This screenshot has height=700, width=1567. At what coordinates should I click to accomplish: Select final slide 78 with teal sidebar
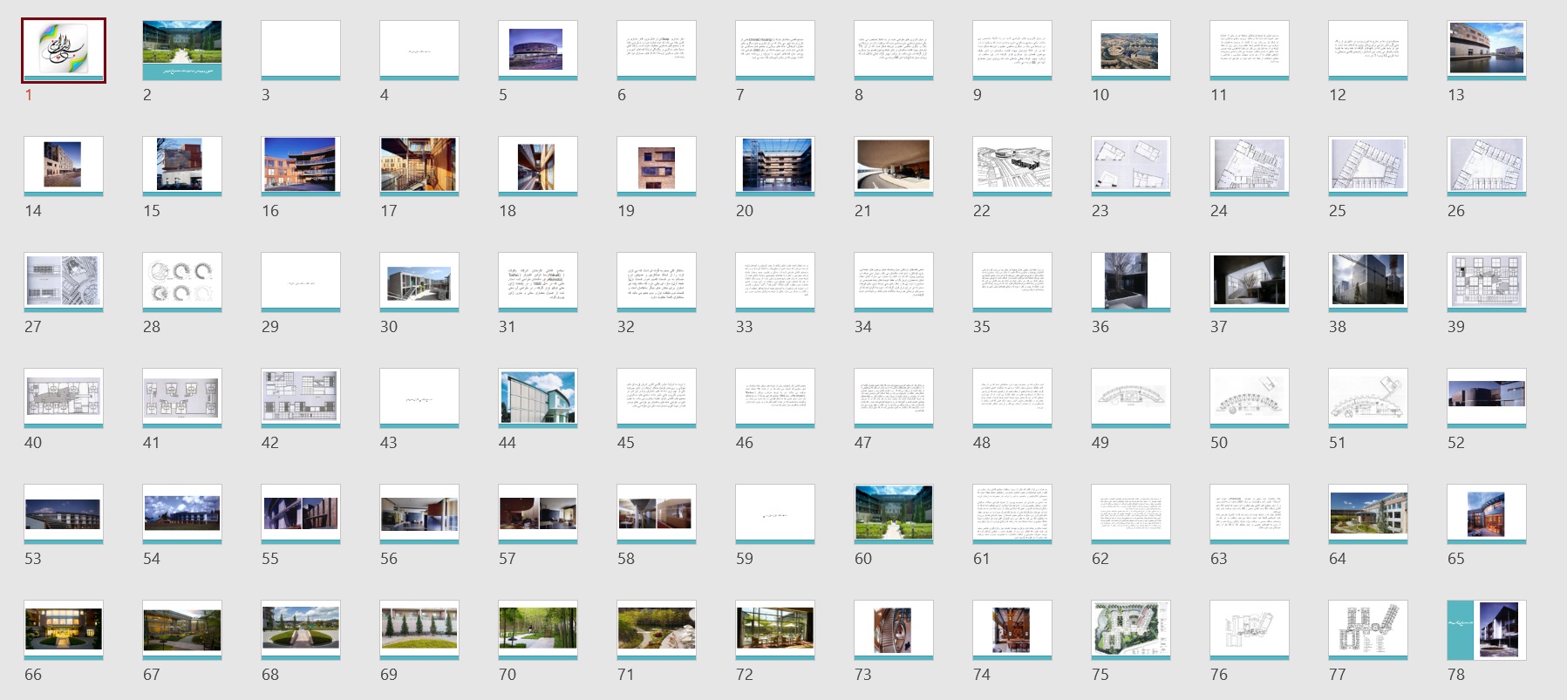(1487, 629)
